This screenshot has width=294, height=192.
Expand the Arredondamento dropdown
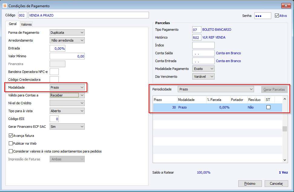pos(67,40)
